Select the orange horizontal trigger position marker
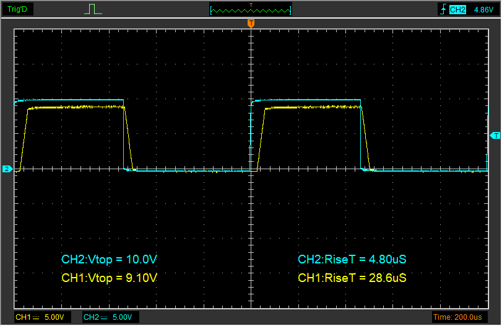The height and width of the screenshot is (326, 502). click(x=251, y=24)
